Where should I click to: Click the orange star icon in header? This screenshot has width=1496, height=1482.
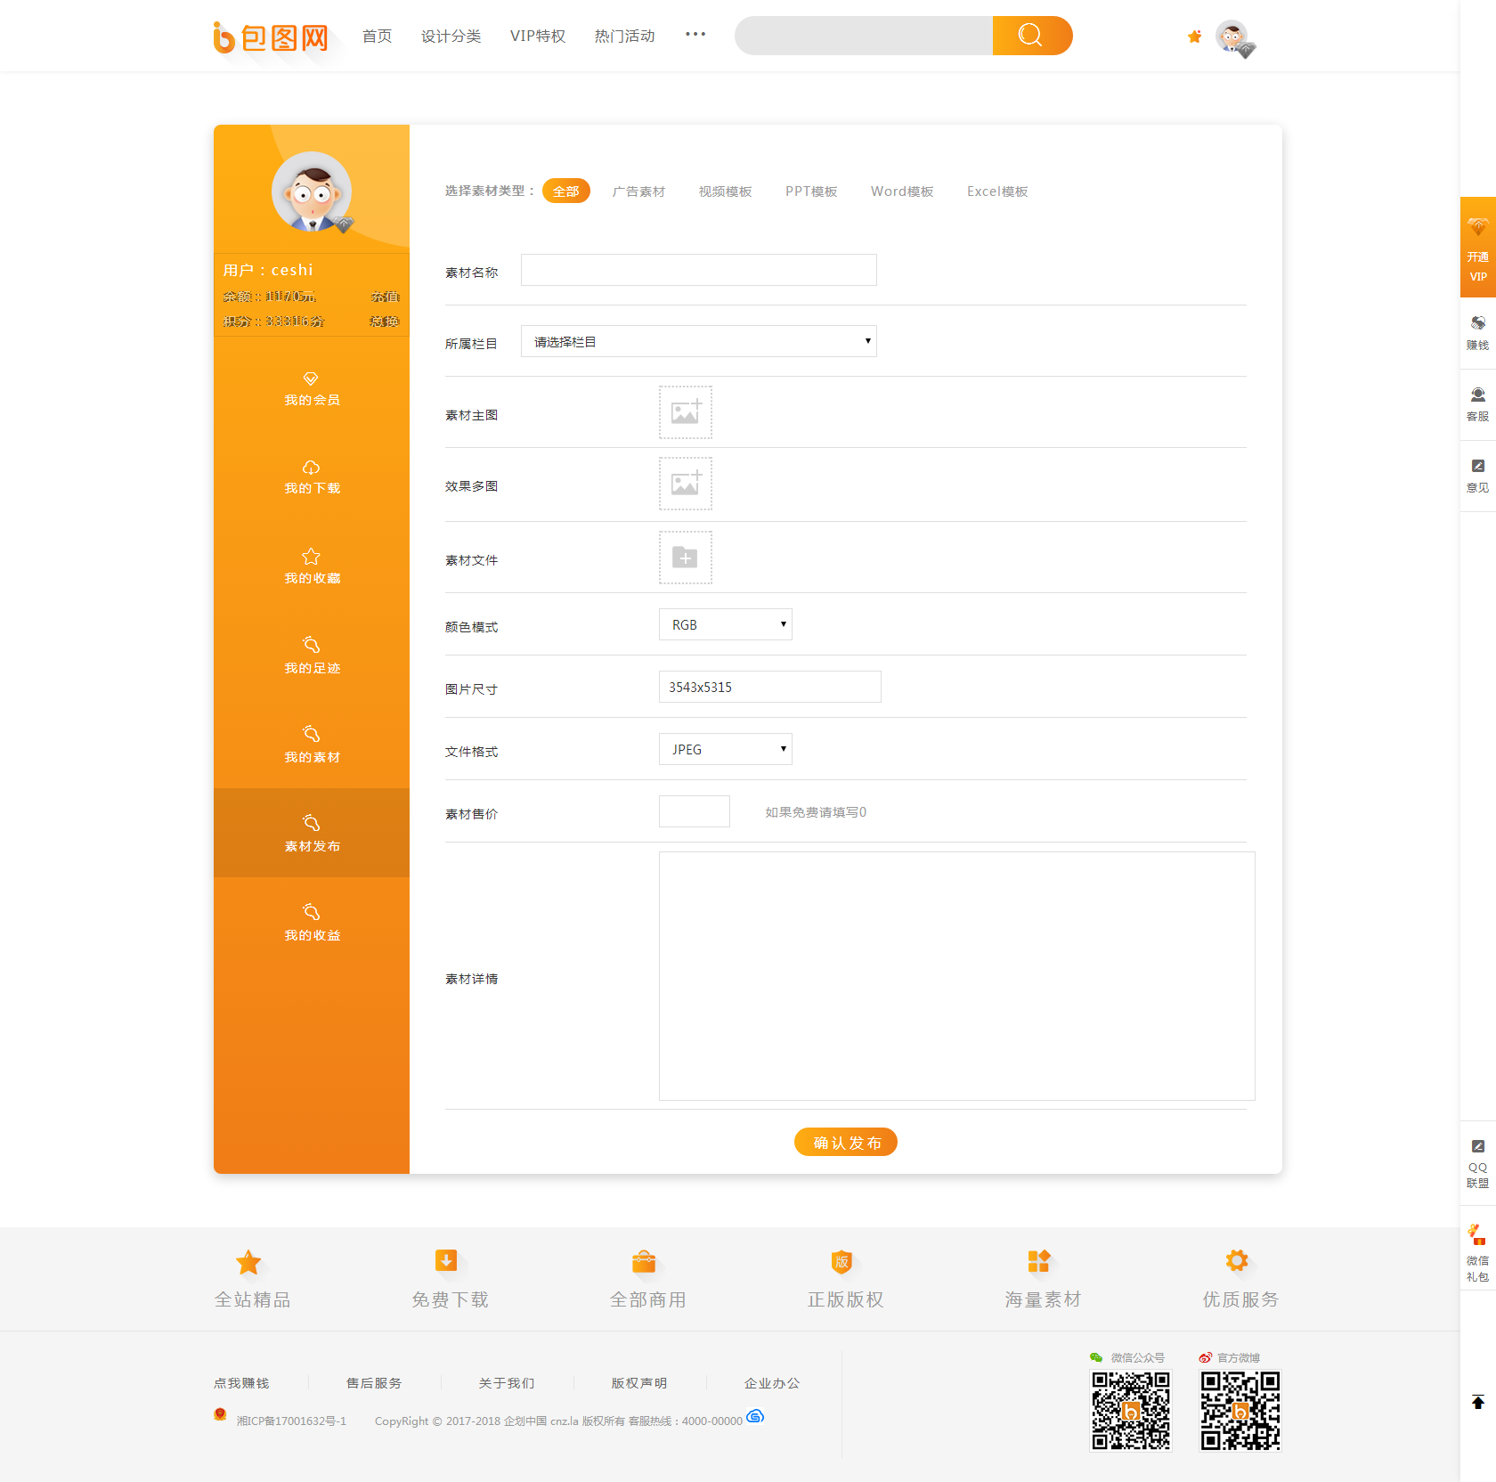[x=1195, y=37]
